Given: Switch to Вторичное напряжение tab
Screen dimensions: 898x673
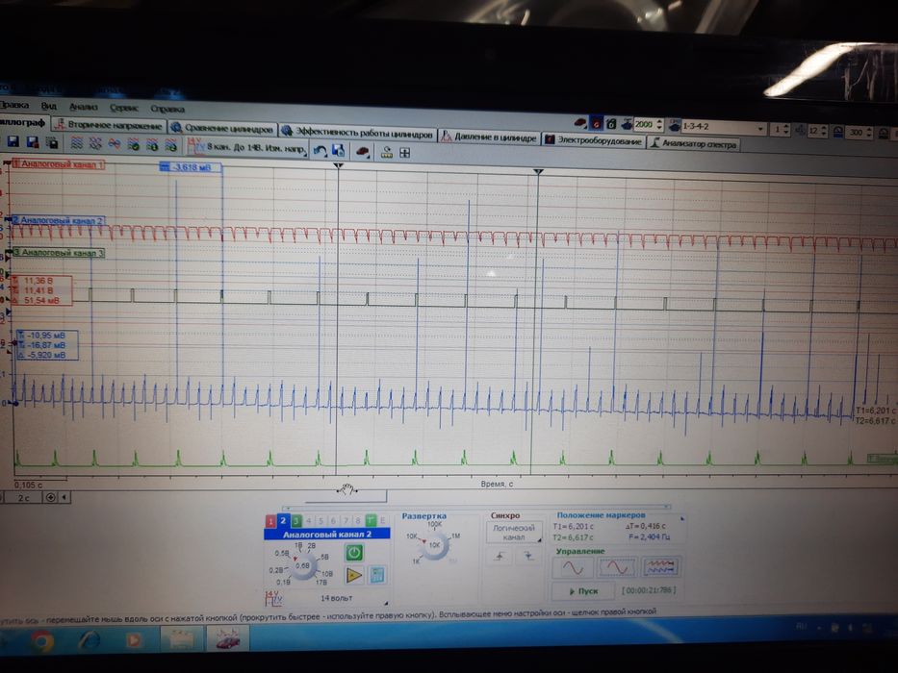Looking at the screenshot, I should (108, 125).
